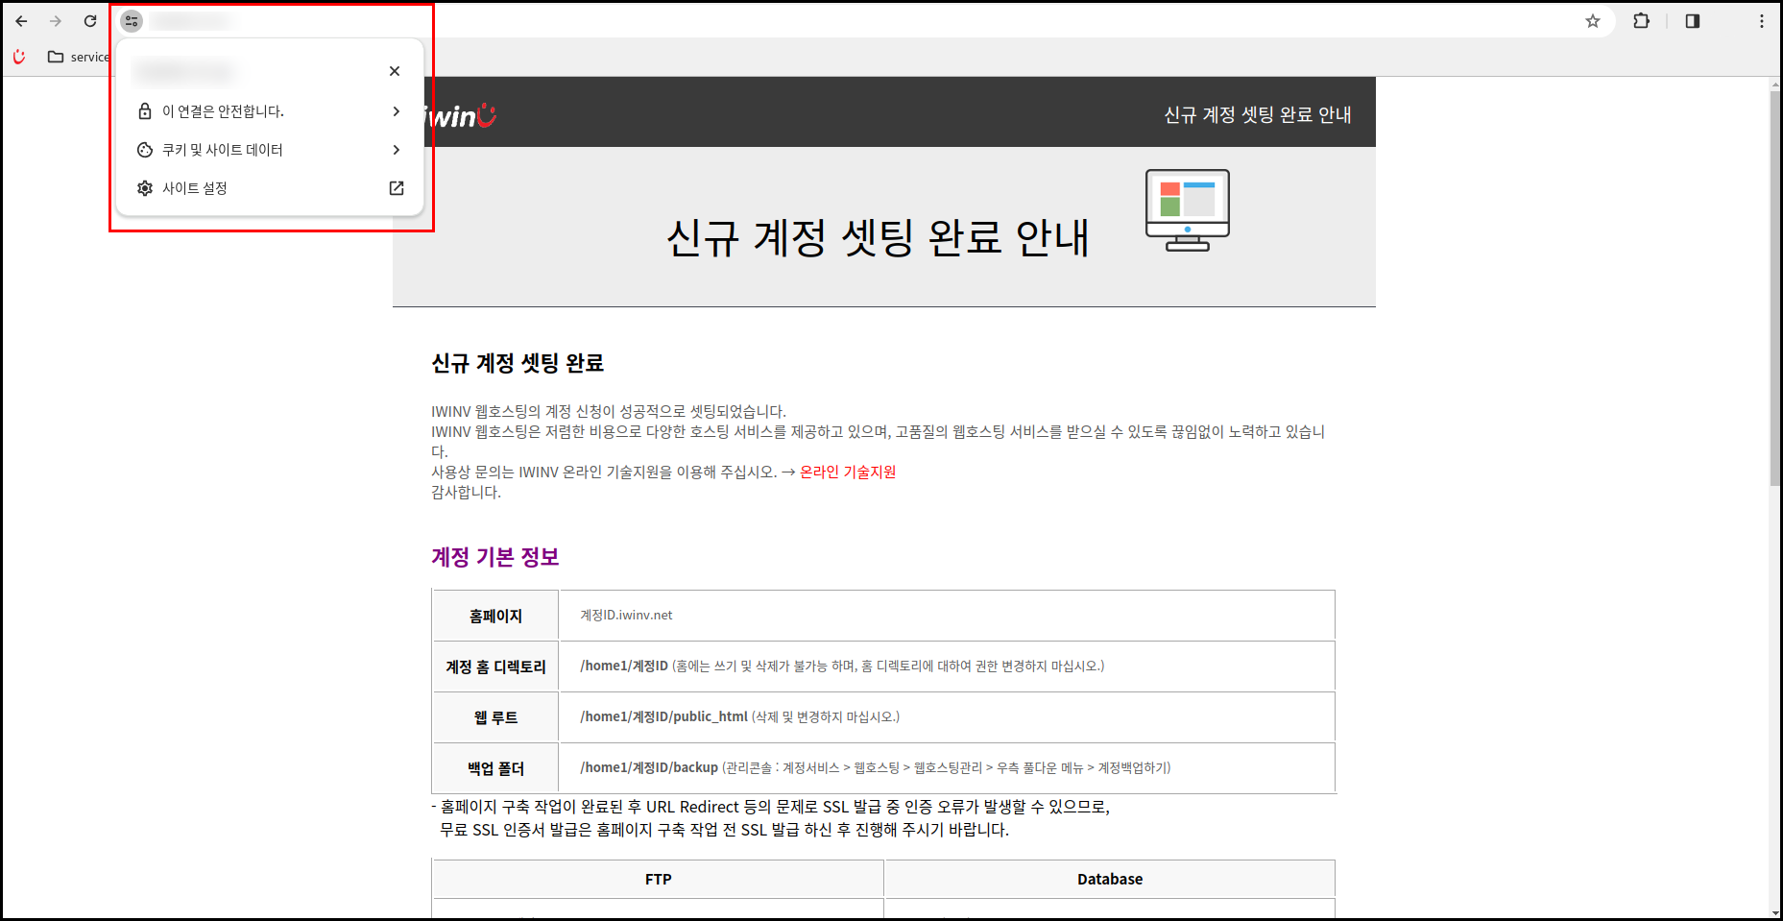Select the 계정ID.iwinv.net cell
Image resolution: width=1783 pixels, height=921 pixels.
point(947,616)
